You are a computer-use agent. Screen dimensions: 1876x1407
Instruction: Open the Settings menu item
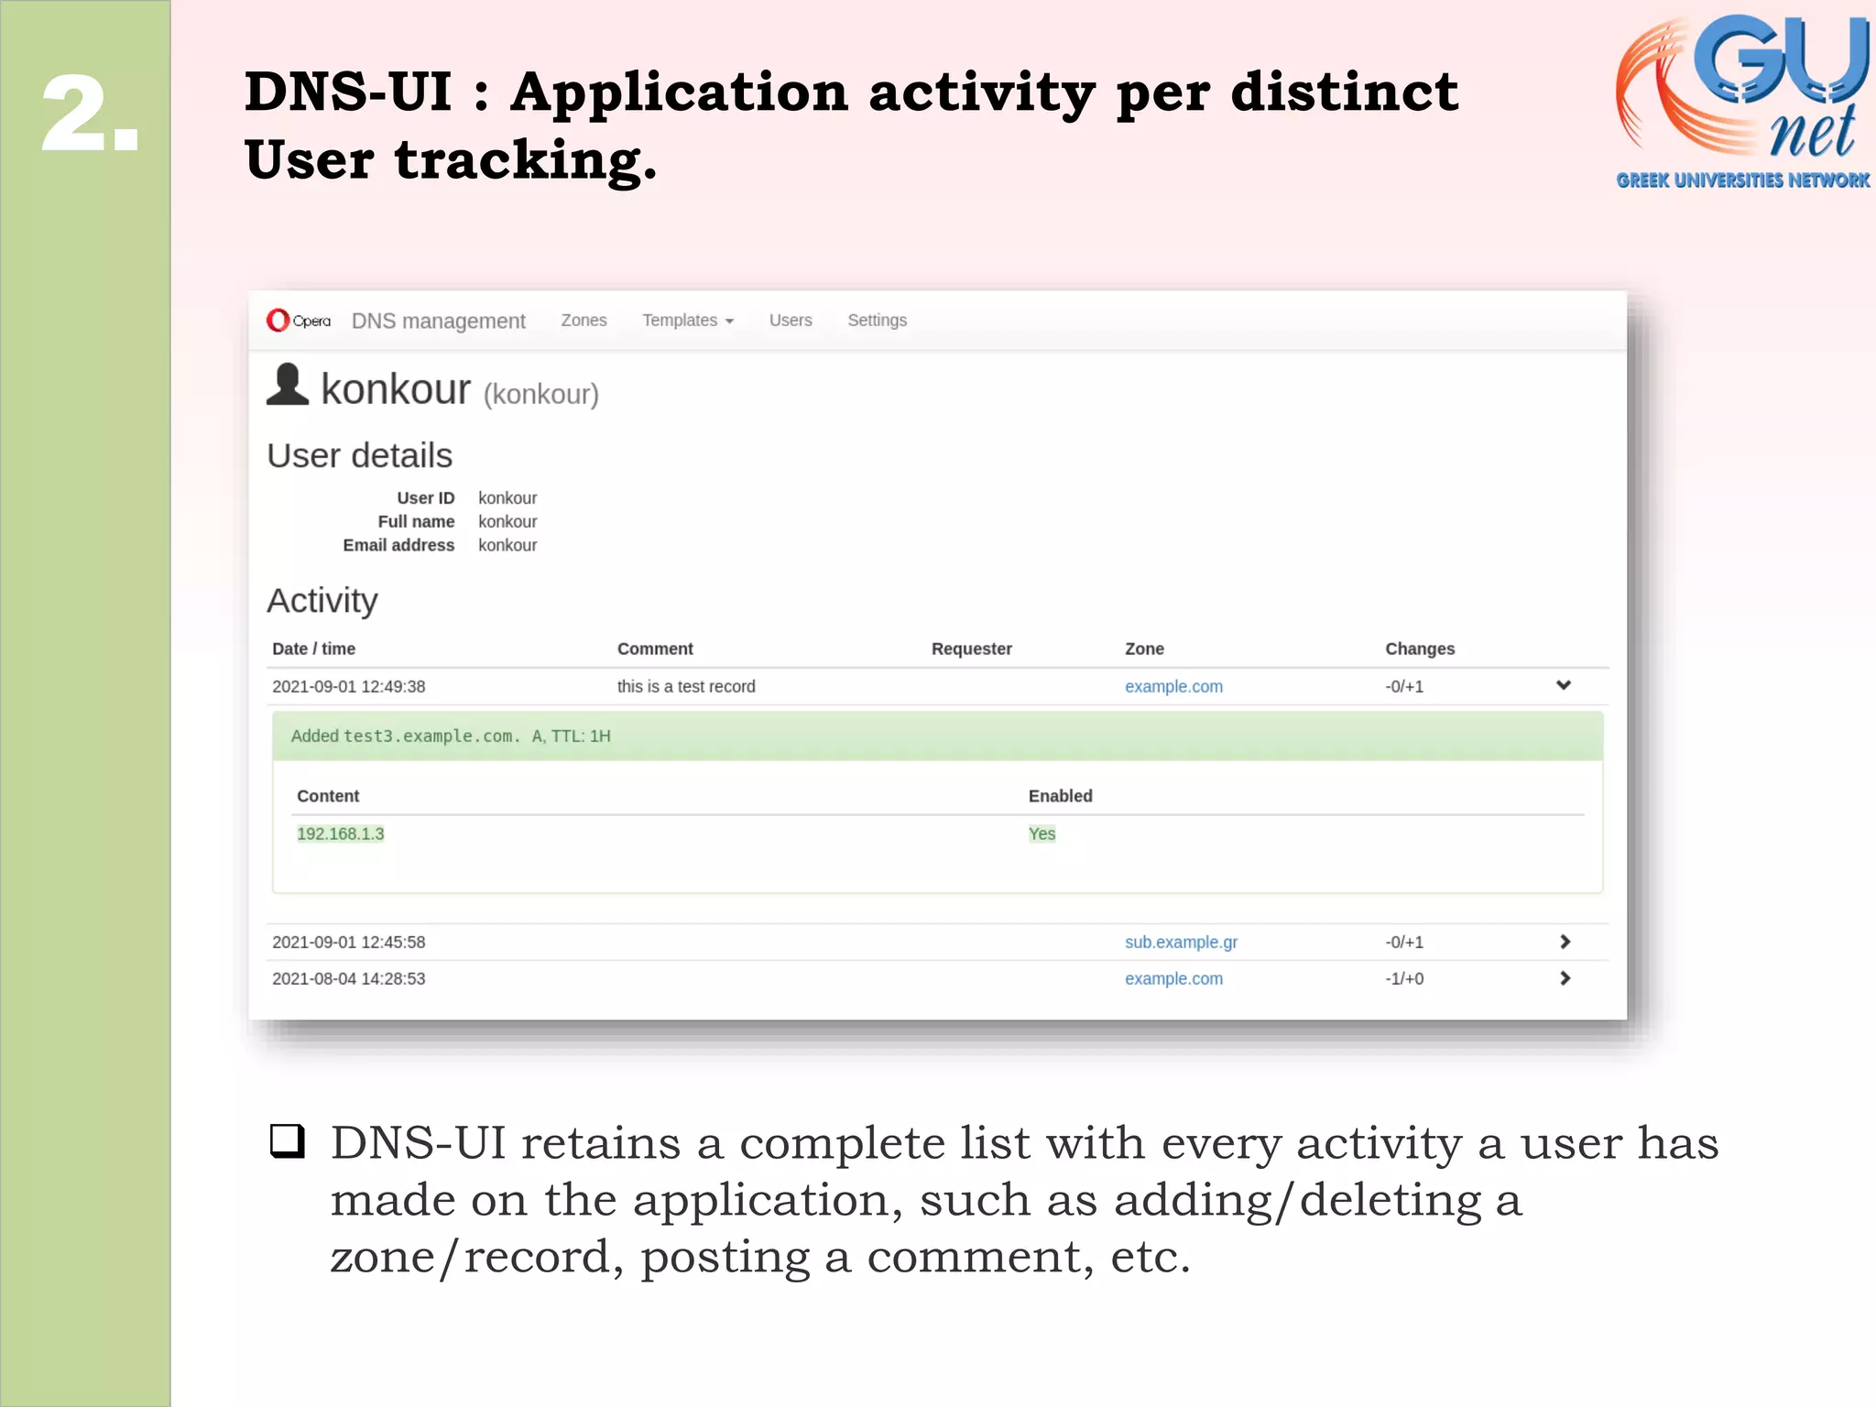pyautogui.click(x=877, y=321)
